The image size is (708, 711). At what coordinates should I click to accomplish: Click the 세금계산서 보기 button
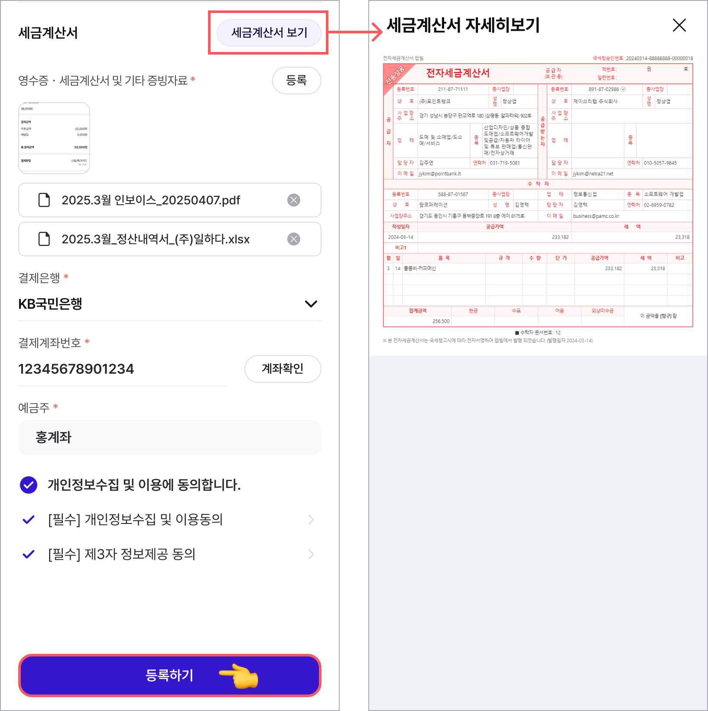pyautogui.click(x=269, y=32)
